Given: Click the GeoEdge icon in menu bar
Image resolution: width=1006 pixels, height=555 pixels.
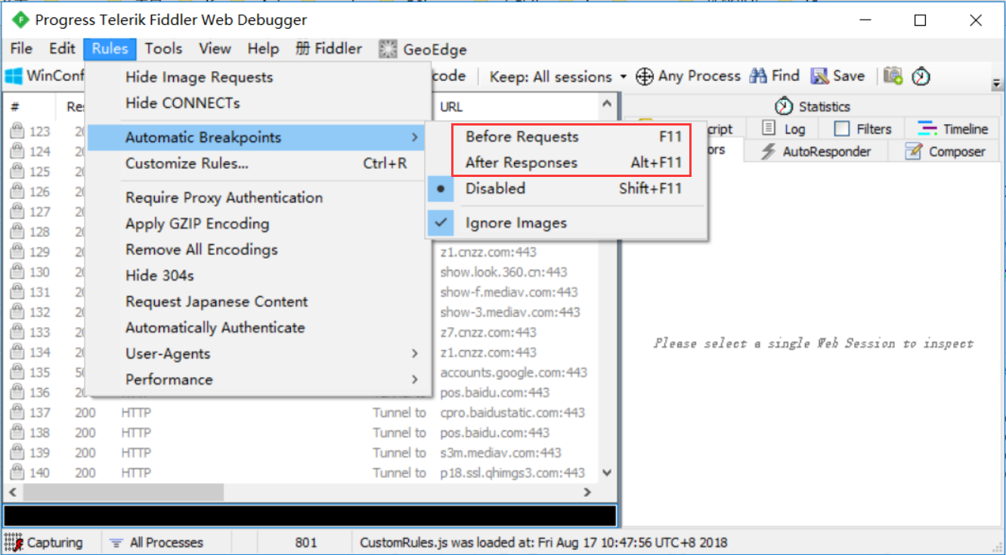Looking at the screenshot, I should [388, 49].
